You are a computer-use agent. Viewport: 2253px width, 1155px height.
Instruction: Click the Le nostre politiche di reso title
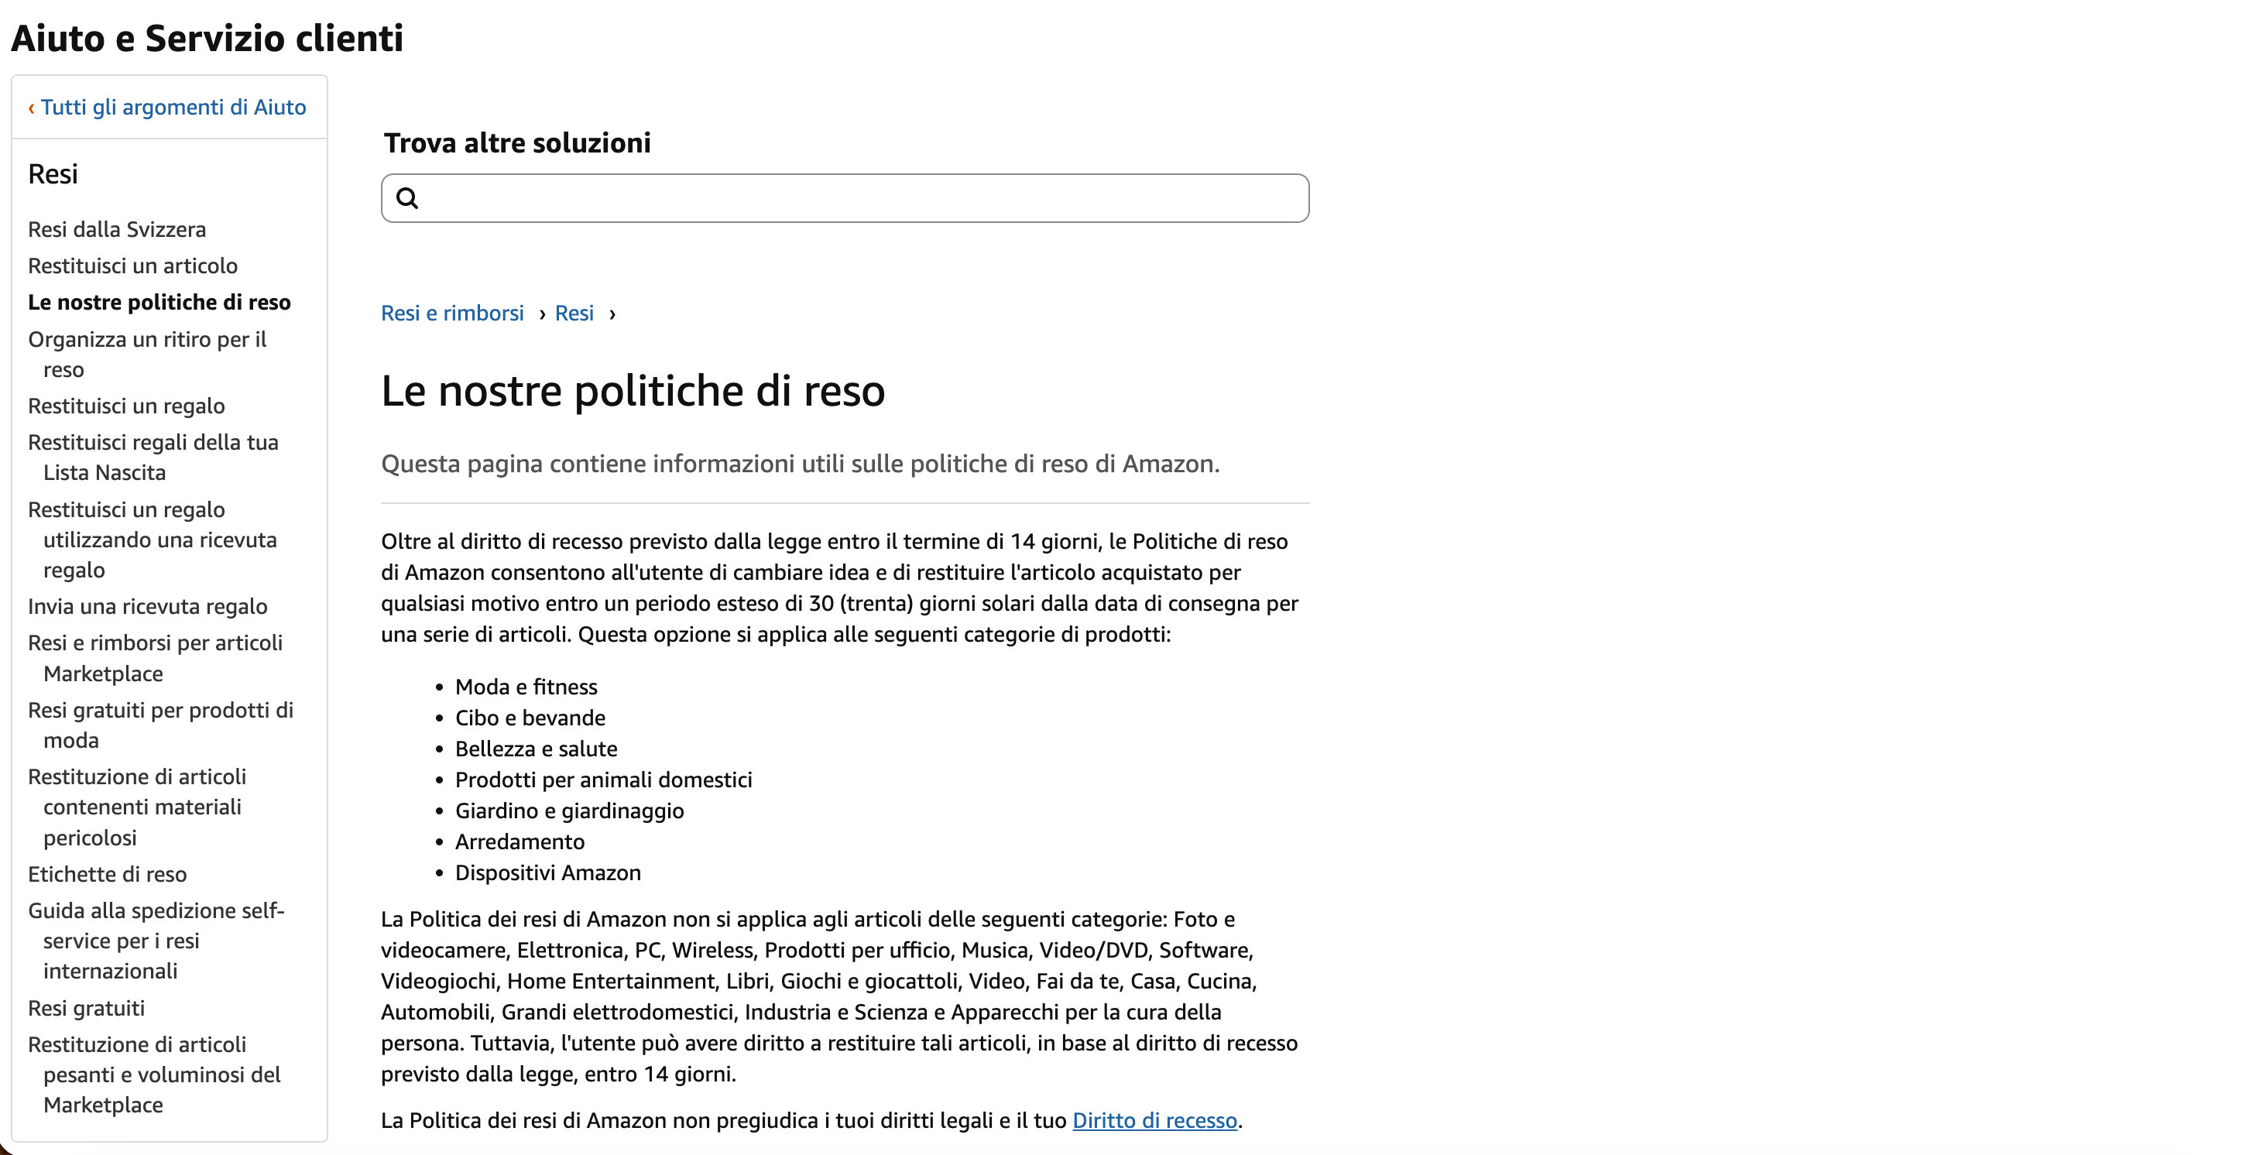click(633, 391)
